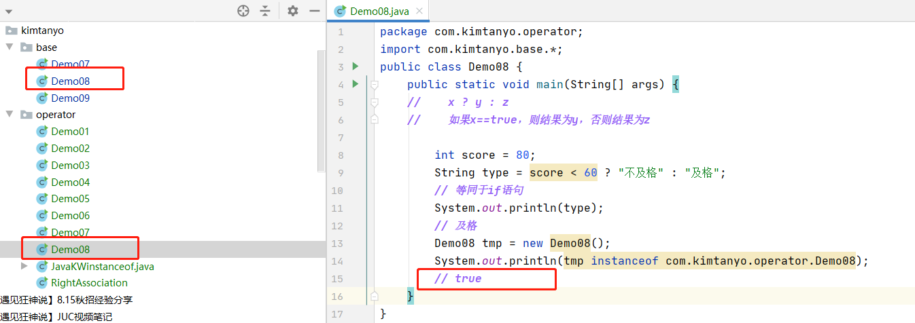Open the RightAssociation class
This screenshot has width=915, height=323.
(89, 283)
